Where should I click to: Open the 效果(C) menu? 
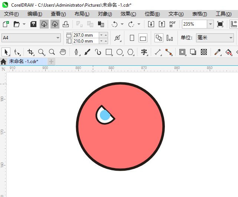128,14
